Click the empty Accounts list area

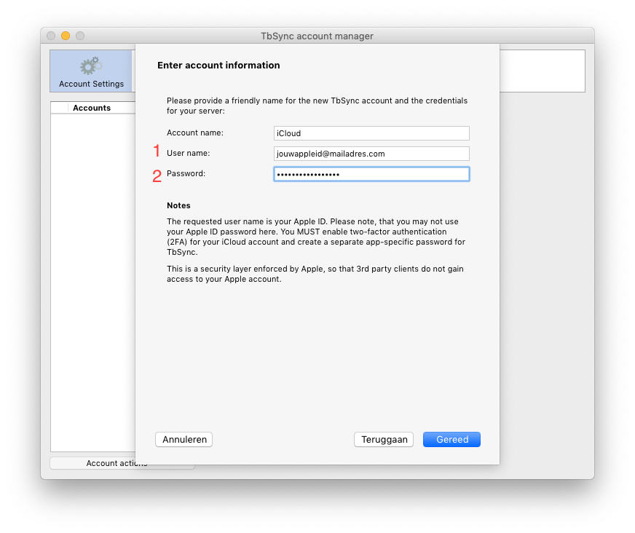click(92, 277)
